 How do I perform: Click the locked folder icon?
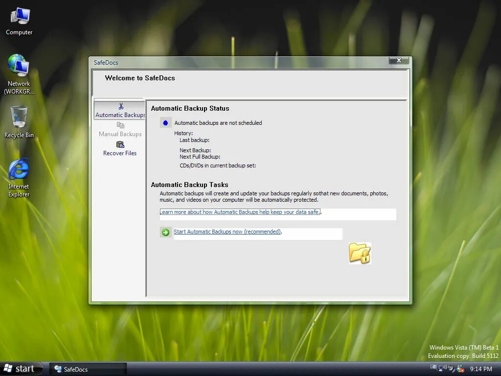pyautogui.click(x=360, y=253)
